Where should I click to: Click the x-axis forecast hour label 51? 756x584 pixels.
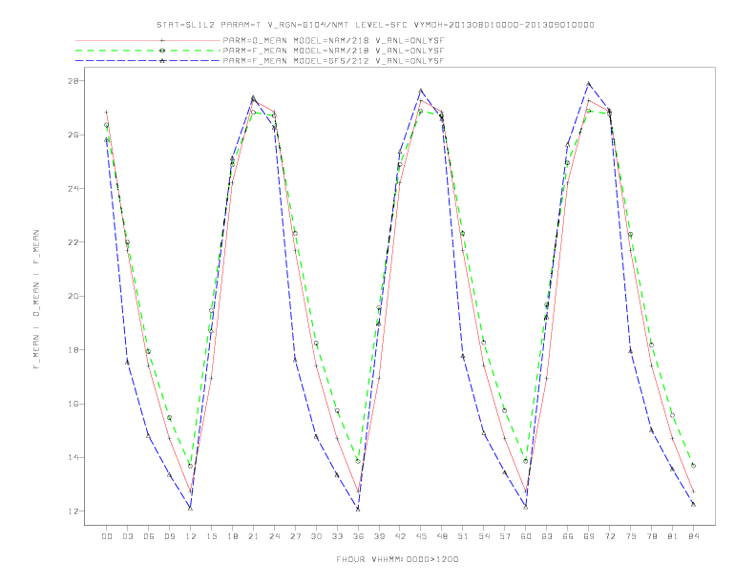[x=463, y=536]
